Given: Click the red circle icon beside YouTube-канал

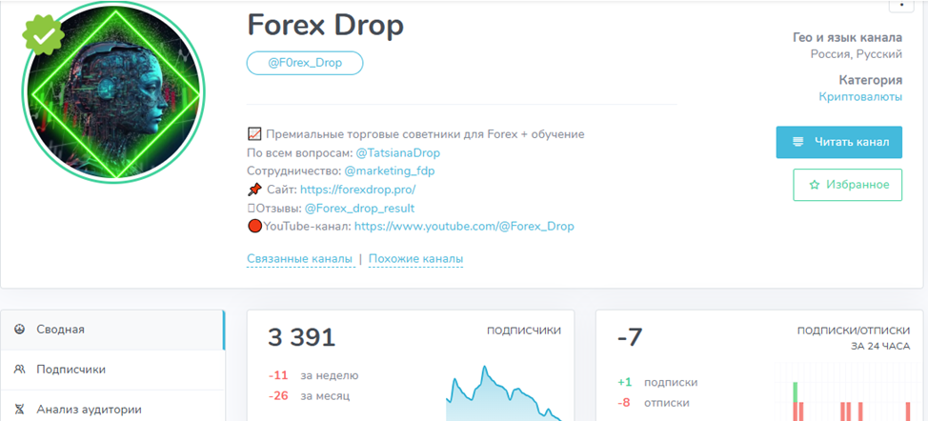Looking at the screenshot, I should [x=254, y=227].
